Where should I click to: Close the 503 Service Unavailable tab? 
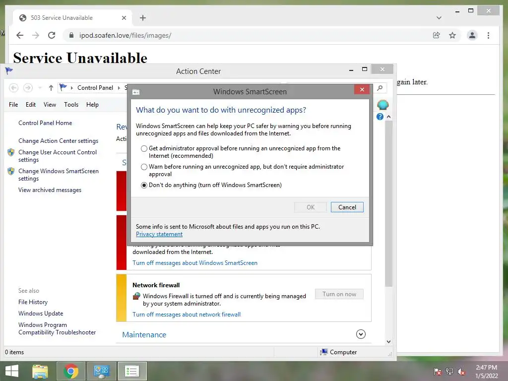coord(124,18)
